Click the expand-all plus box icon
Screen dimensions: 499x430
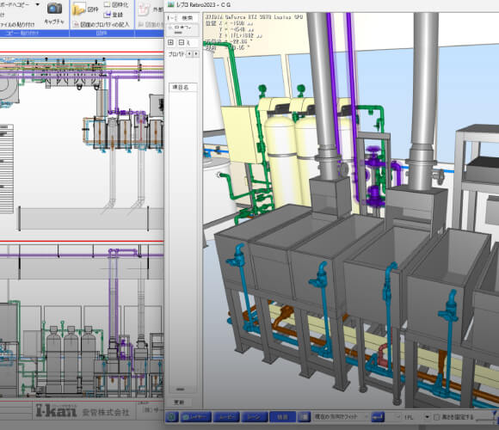pyautogui.click(x=171, y=42)
